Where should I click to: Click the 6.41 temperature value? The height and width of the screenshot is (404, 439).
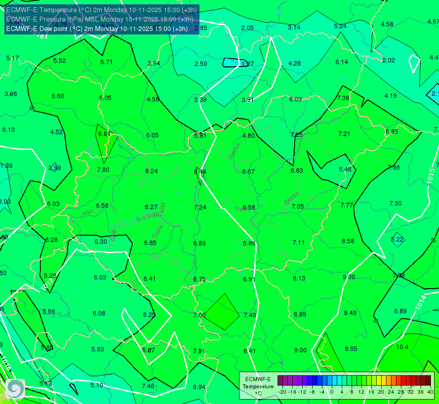point(149,279)
